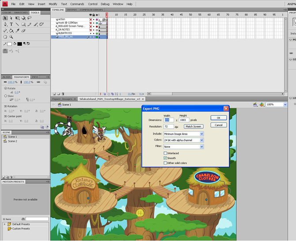Select the Hand tool
This screenshot has height=242, width=296.
[x=5, y=37]
